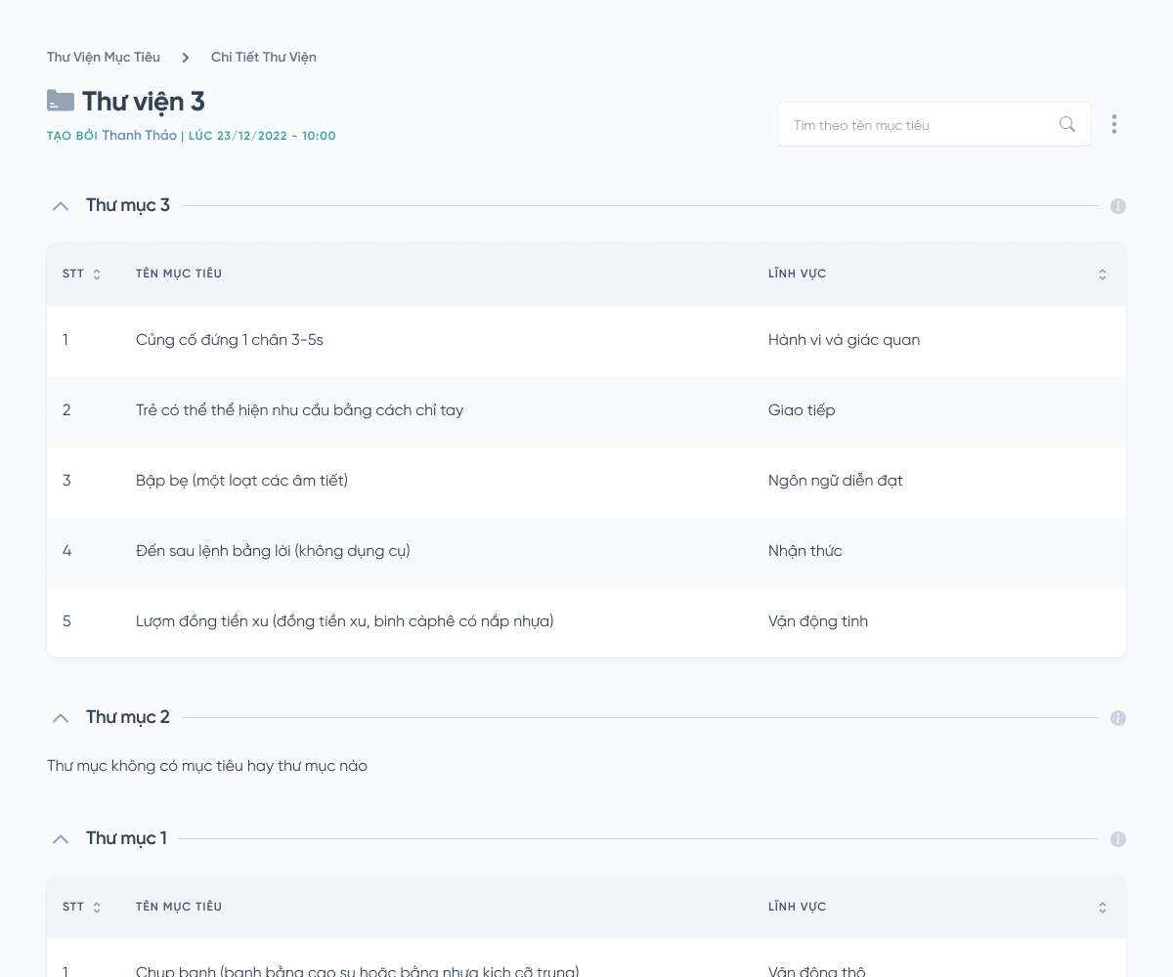Click the search magnifier icon

click(x=1067, y=124)
